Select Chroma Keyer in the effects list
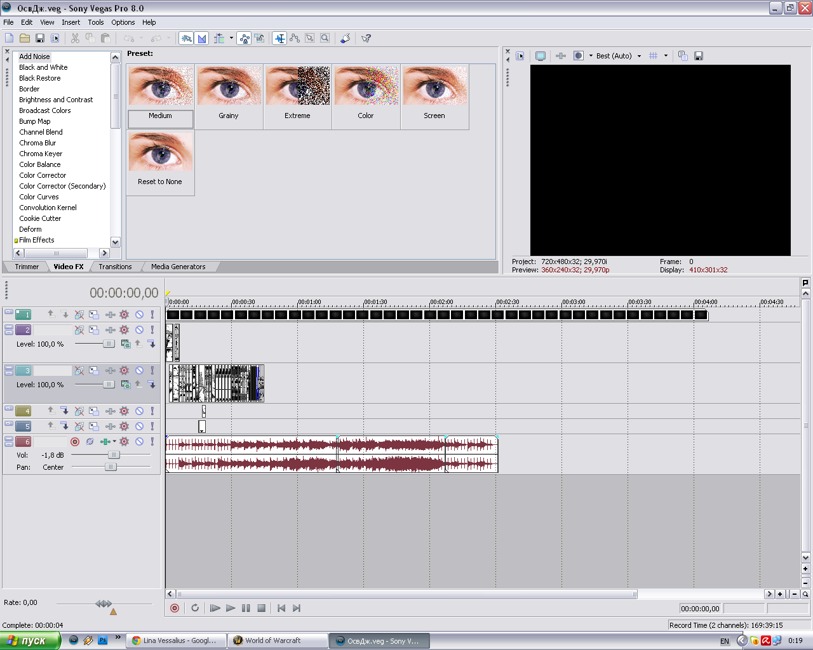 41,154
